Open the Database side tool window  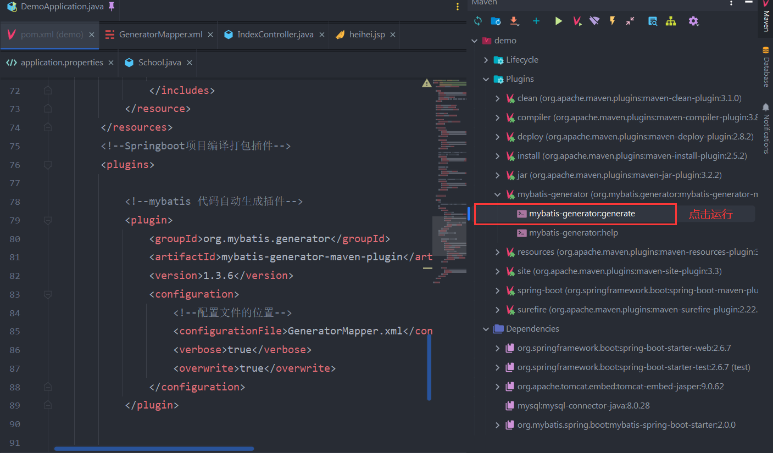(766, 66)
